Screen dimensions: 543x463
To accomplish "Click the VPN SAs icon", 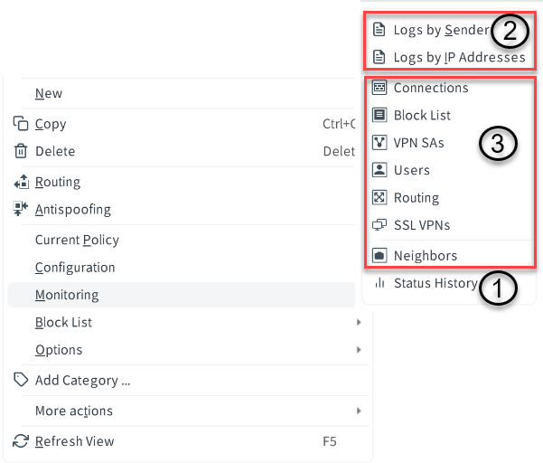I will pyautogui.click(x=379, y=143).
